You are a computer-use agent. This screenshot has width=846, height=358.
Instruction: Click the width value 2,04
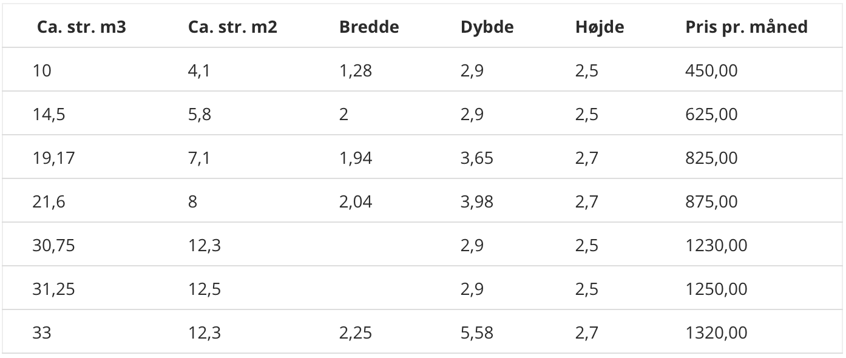(x=356, y=202)
